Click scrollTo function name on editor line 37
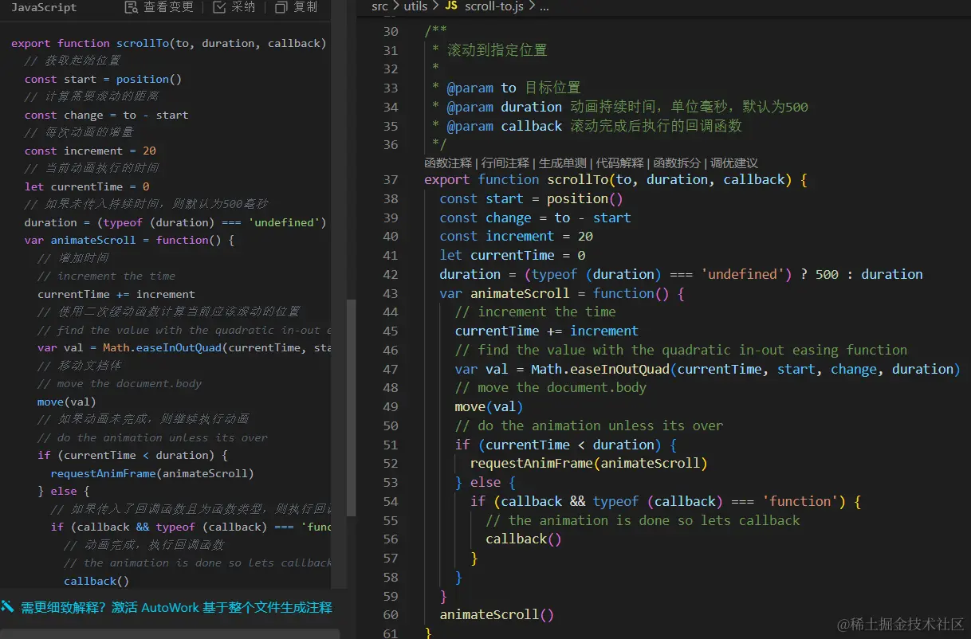The width and height of the screenshot is (971, 639). pyautogui.click(x=576, y=180)
